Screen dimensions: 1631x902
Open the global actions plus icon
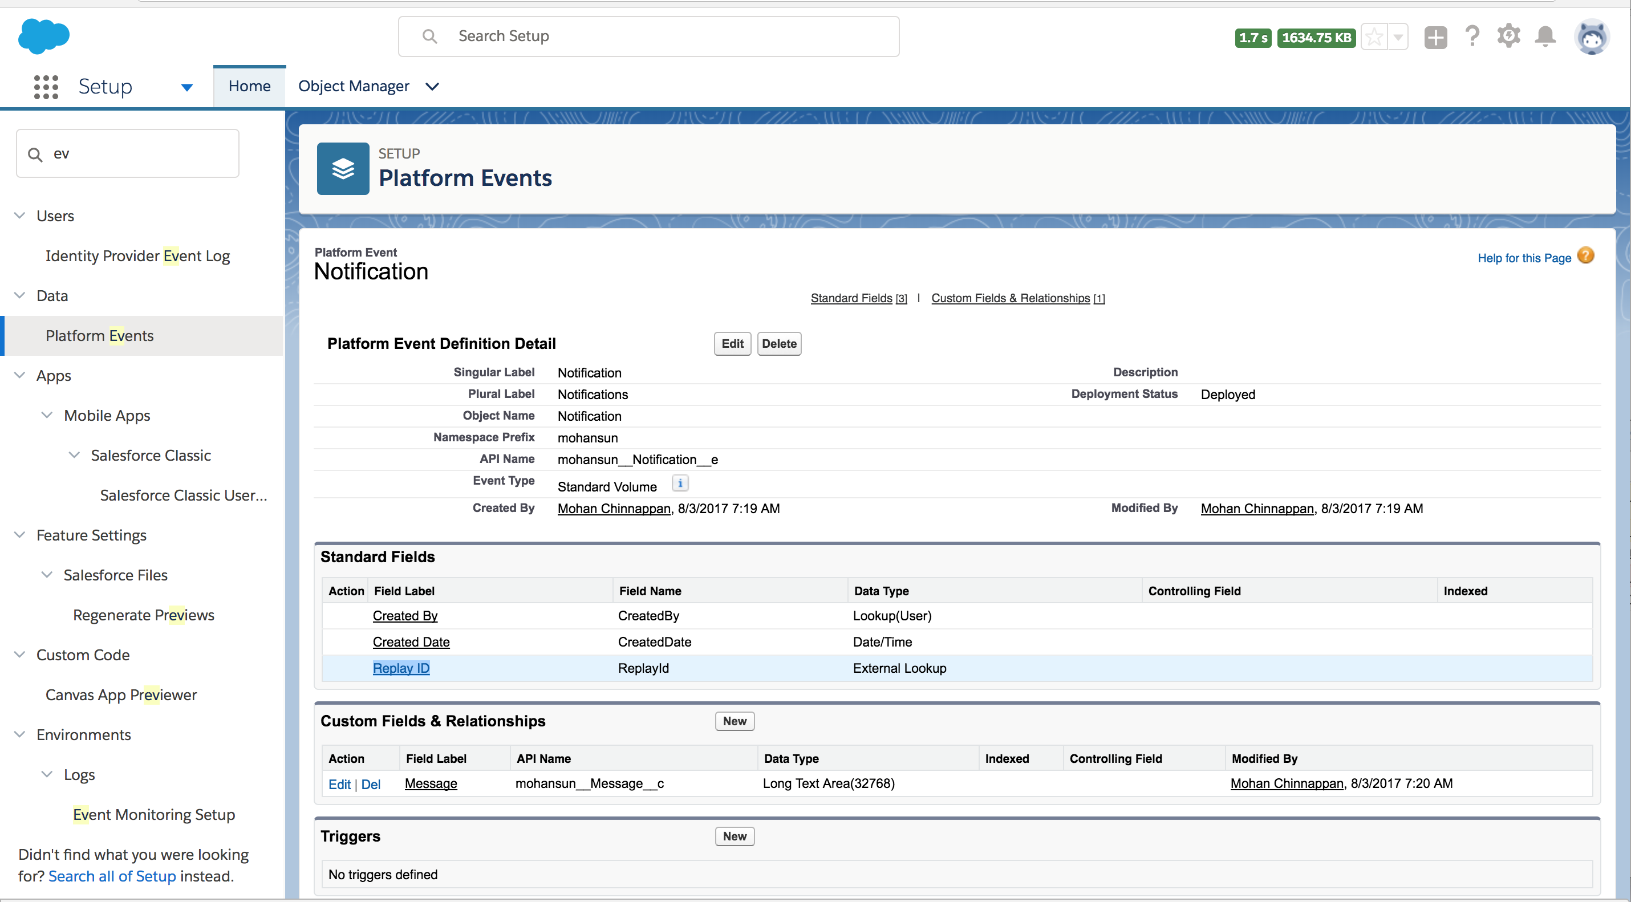point(1435,38)
